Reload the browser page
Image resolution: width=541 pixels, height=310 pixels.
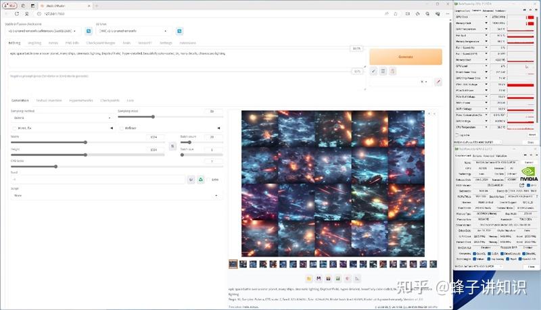tap(16, 14)
